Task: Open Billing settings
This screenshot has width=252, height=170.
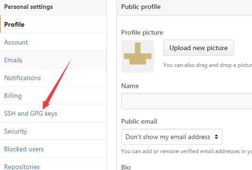Action: pos(53,96)
